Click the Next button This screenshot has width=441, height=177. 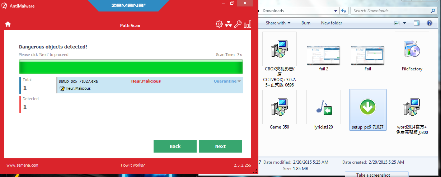point(220,146)
